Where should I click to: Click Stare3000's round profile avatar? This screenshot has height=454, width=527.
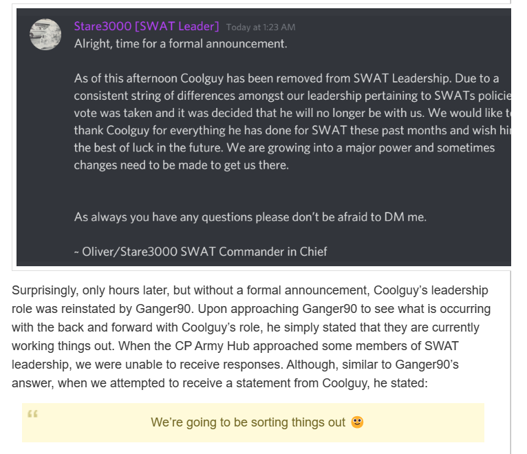click(45, 34)
